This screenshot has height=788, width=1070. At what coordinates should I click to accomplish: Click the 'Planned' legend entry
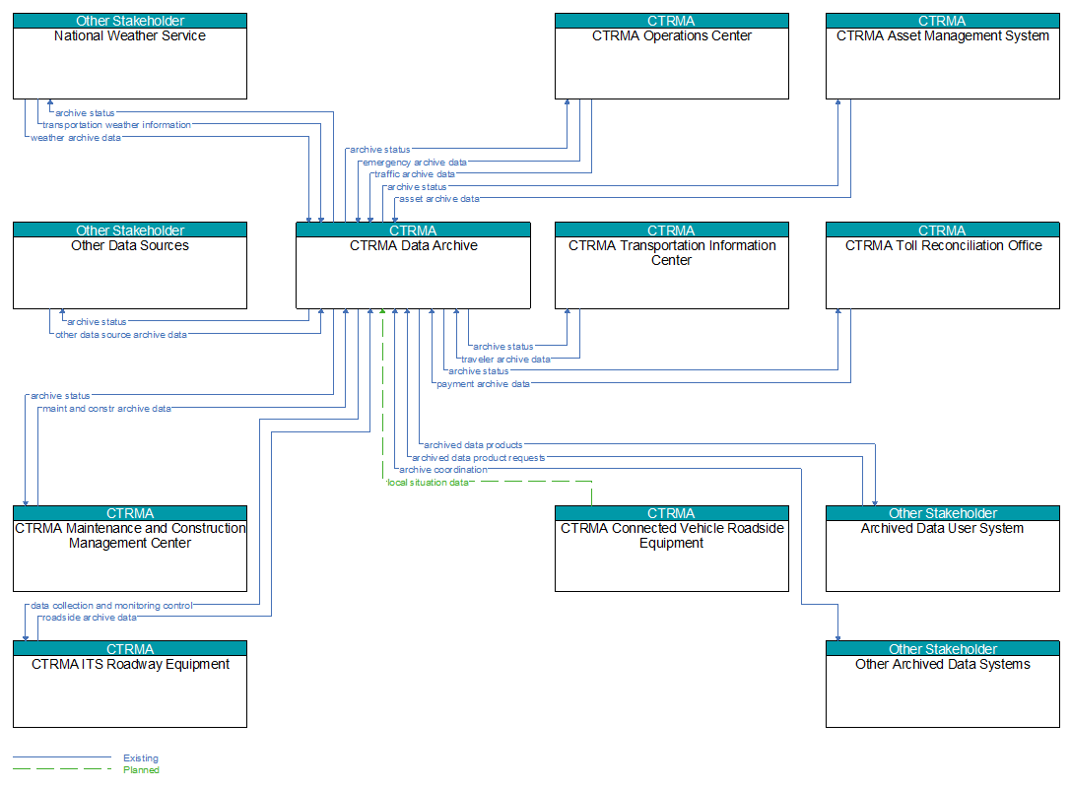(141, 769)
